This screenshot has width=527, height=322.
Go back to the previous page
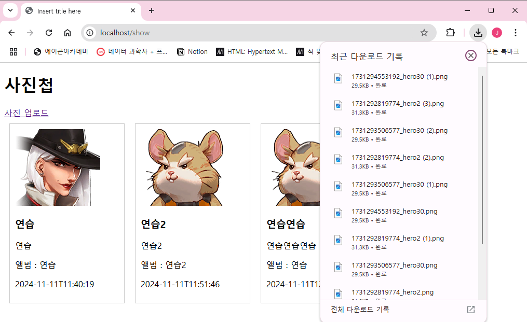(11, 33)
